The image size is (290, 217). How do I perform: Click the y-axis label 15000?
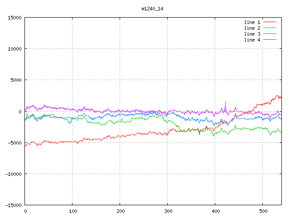click(14, 18)
